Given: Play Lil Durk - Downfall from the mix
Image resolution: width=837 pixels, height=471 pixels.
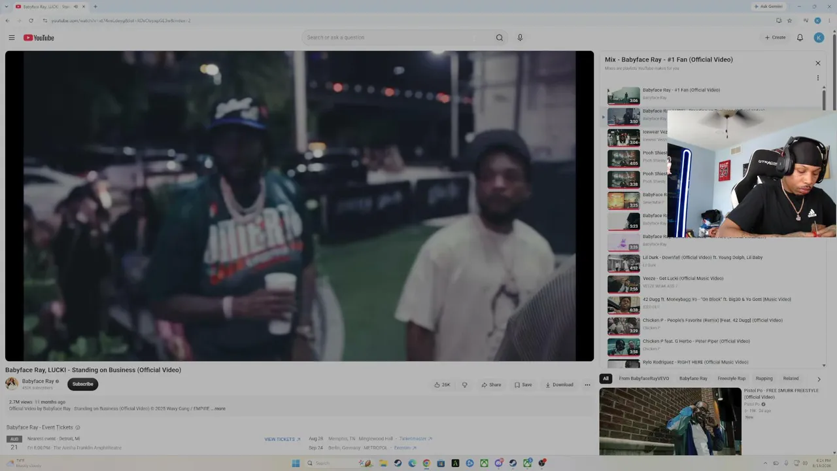Looking at the screenshot, I should point(713,262).
